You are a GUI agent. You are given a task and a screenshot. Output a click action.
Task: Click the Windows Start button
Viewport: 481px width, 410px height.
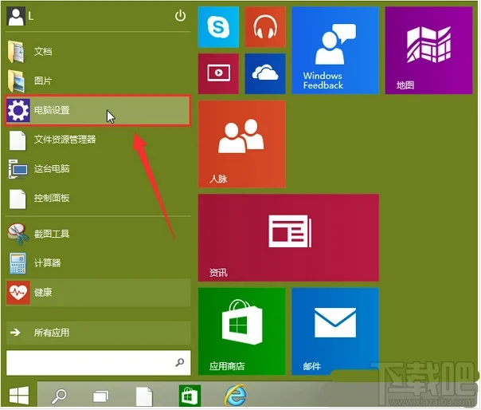click(19, 396)
